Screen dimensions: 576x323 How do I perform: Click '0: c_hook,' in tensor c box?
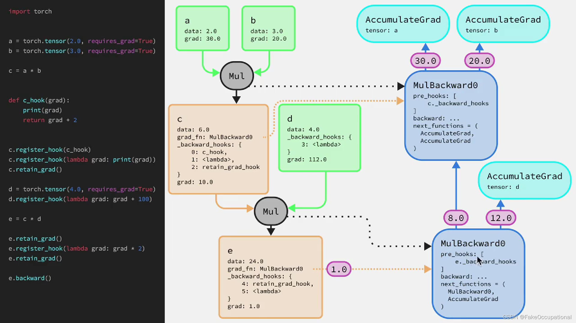209,152
